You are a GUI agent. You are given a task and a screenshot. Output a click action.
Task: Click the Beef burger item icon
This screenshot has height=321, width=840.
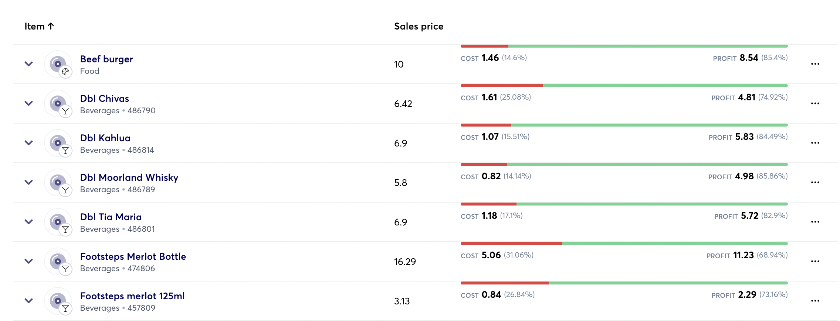pyautogui.click(x=58, y=64)
